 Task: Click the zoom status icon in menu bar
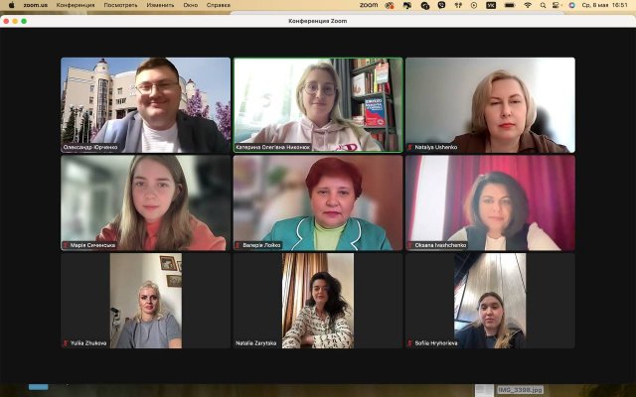tap(369, 5)
